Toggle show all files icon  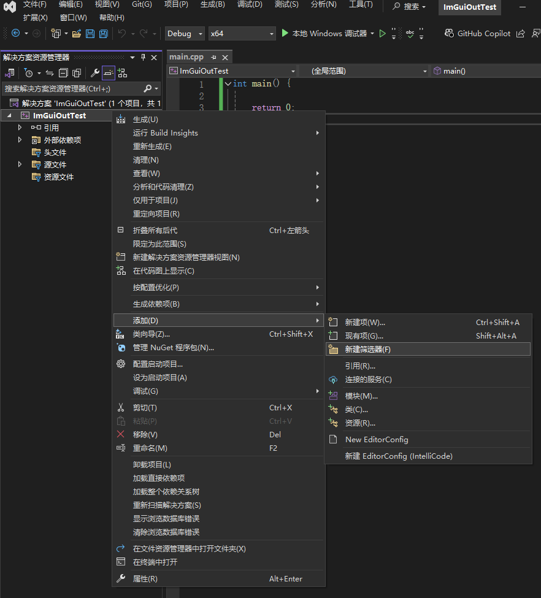coord(77,73)
